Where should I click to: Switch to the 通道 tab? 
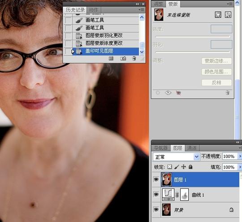coord(192,148)
